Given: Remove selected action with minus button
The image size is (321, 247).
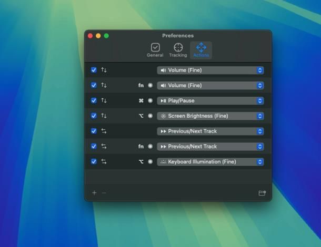Looking at the screenshot, I should (x=104, y=193).
